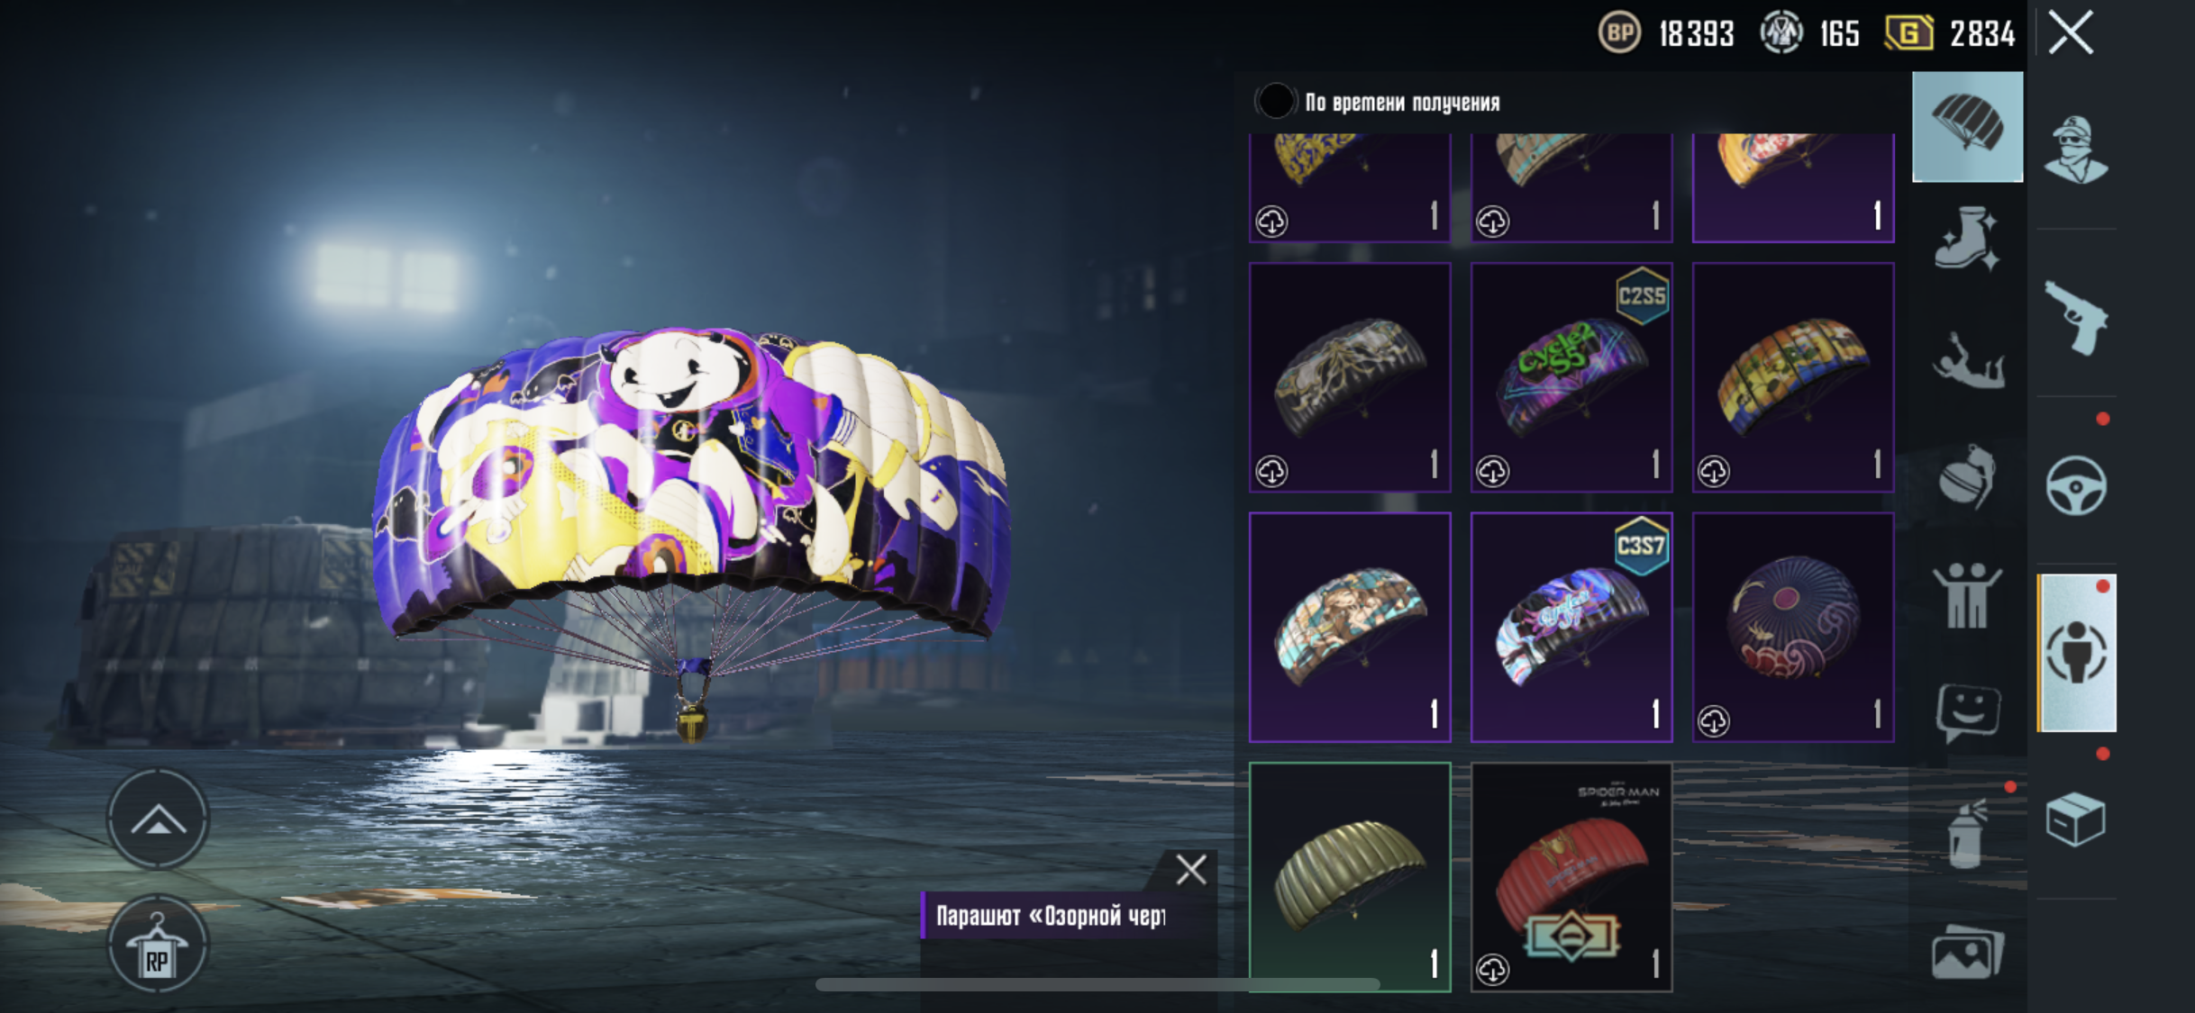Open the crate box inventory icon
2195x1013 pixels.
tap(2075, 819)
